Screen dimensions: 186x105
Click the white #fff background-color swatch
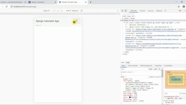point(139,101)
